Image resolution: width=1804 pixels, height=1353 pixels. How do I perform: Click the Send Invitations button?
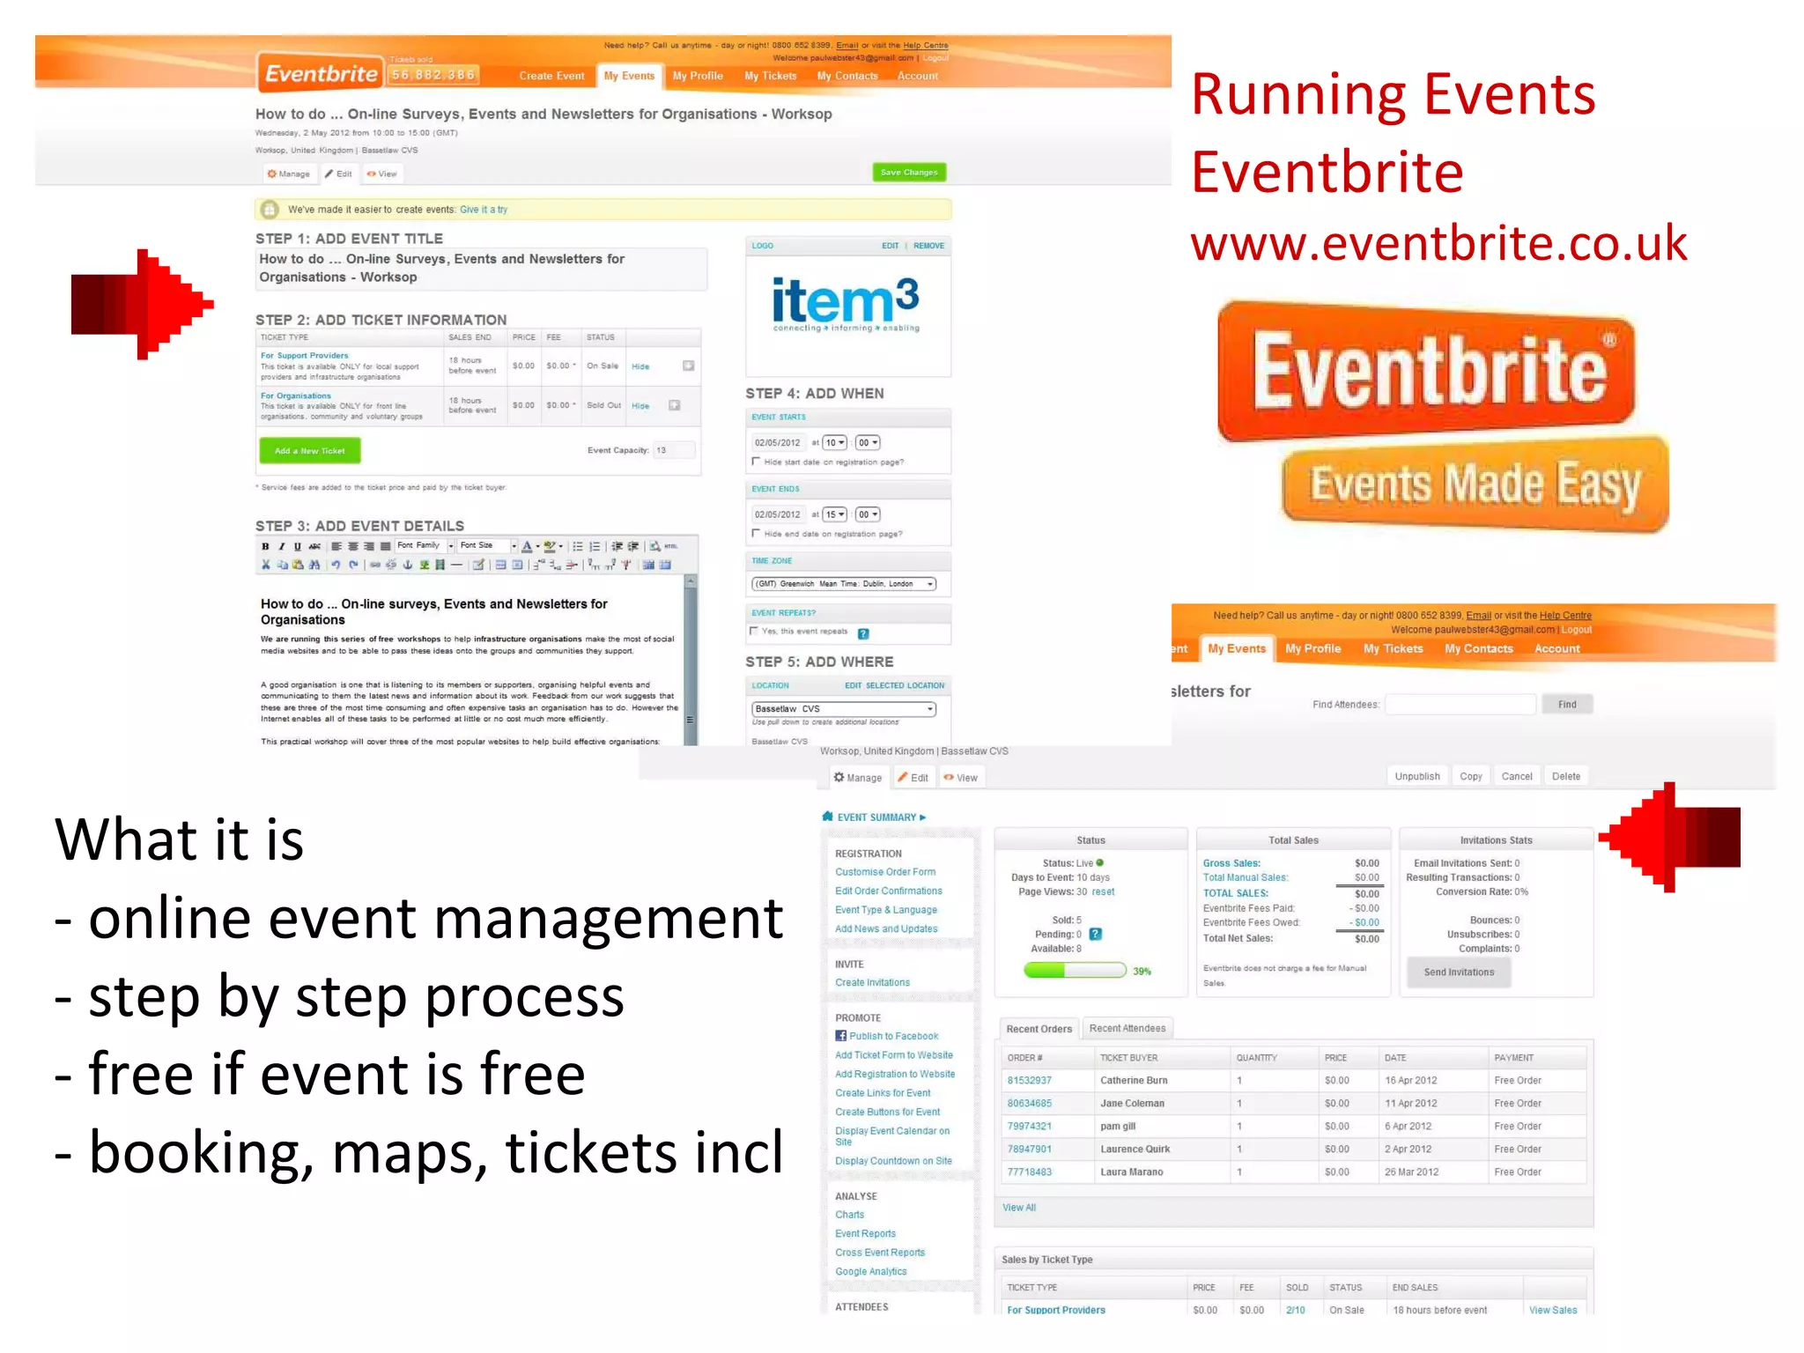tap(1459, 972)
